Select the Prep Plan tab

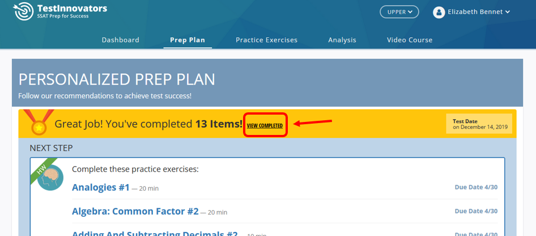pos(188,40)
